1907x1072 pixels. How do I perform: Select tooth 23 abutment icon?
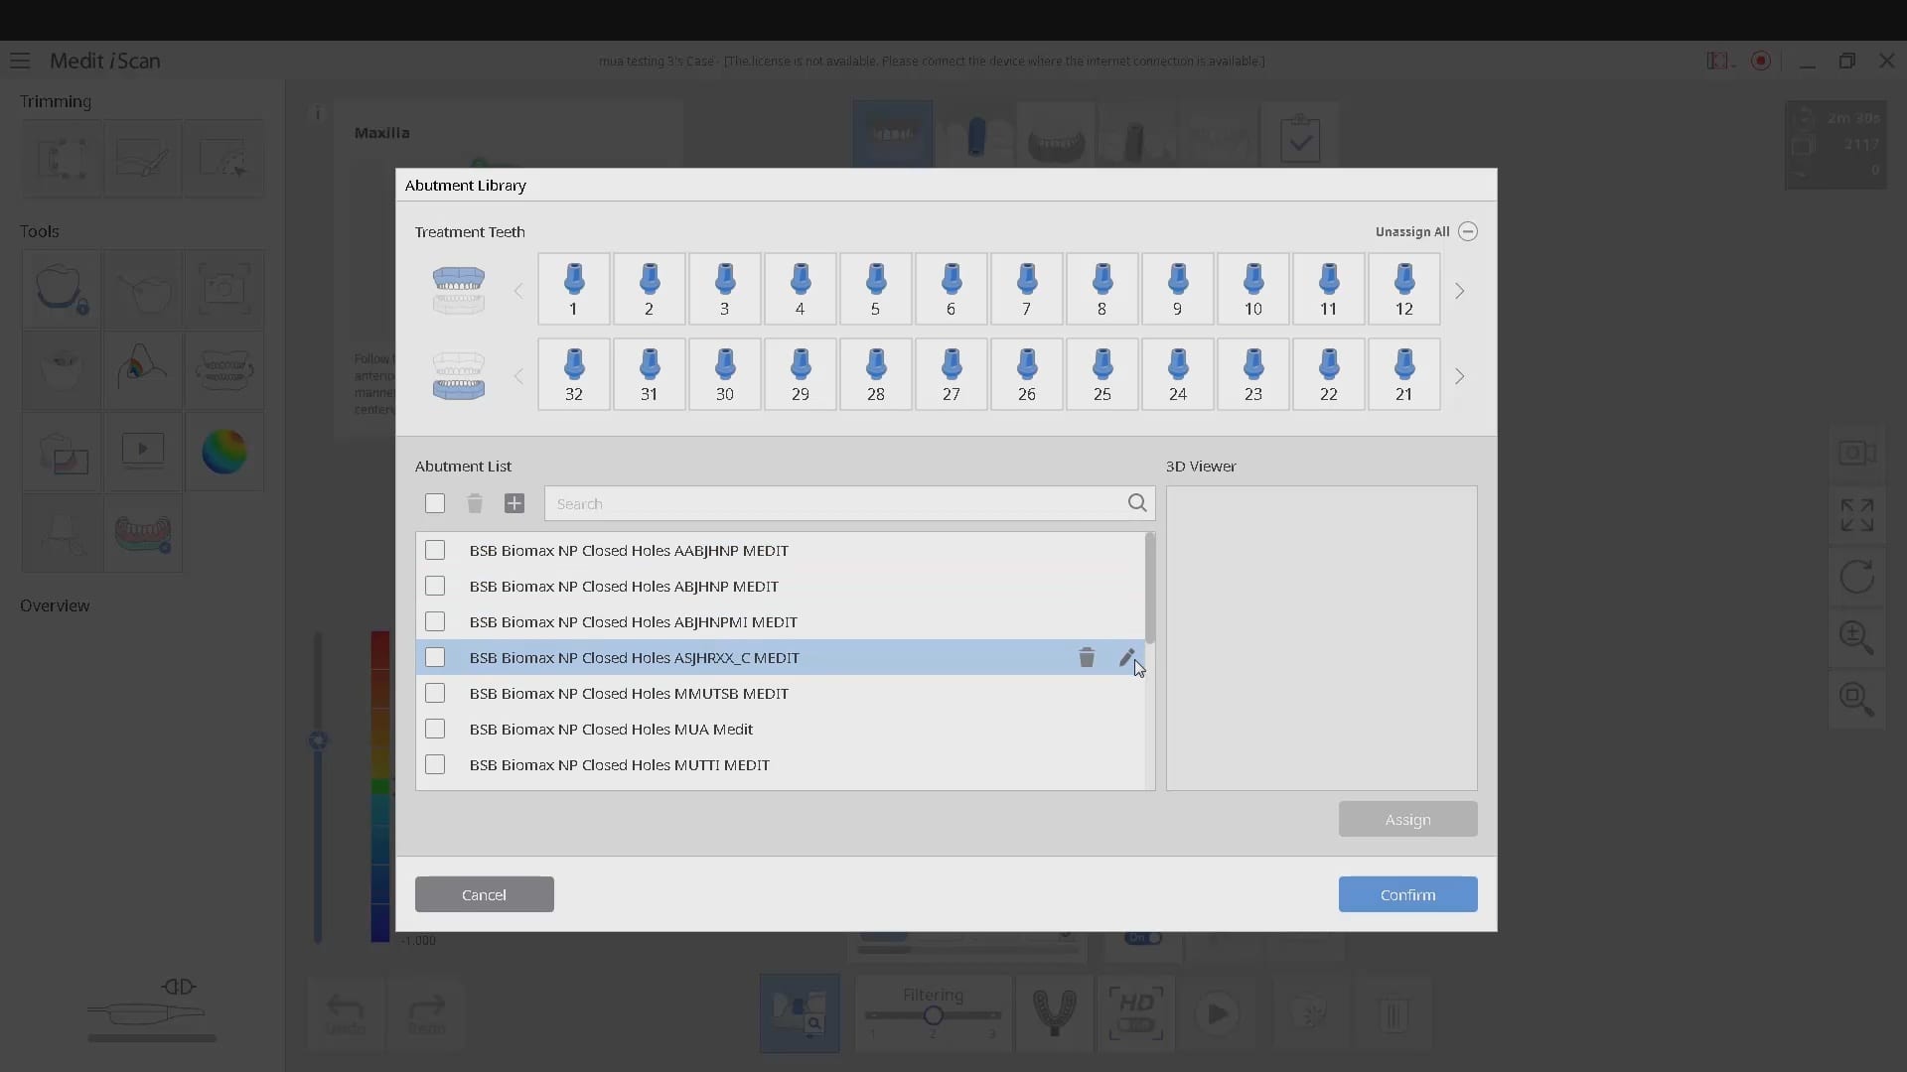[1252, 374]
